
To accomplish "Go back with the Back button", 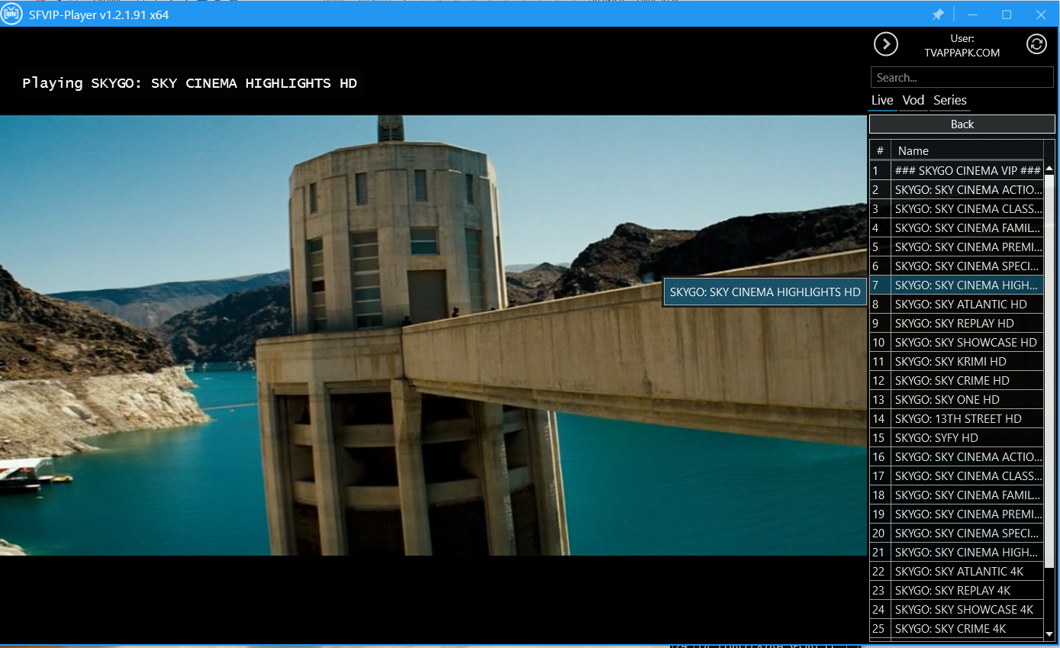I will pyautogui.click(x=962, y=124).
